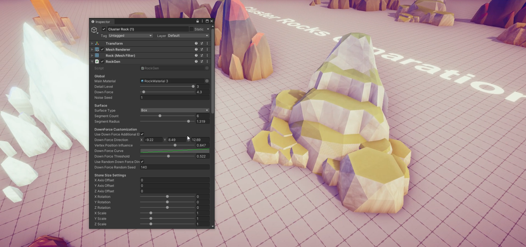The width and height of the screenshot is (526, 247).
Task: Adjust the Down Force slider
Action: pos(167,92)
